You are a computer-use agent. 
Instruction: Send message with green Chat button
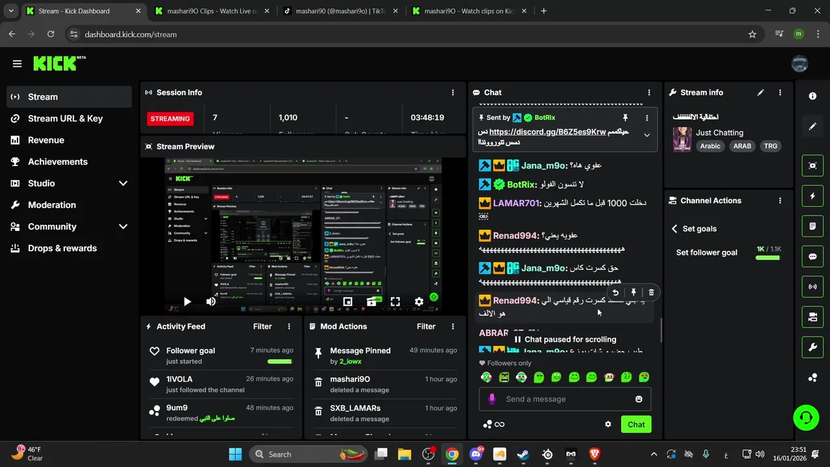[636, 424]
